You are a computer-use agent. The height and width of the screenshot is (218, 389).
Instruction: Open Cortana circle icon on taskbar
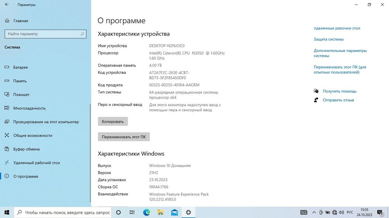pos(118,212)
